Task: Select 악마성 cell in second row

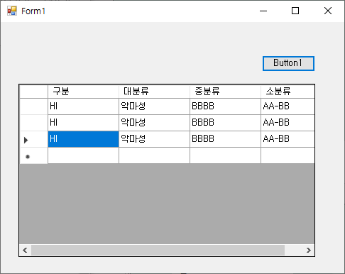Action: click(x=154, y=123)
